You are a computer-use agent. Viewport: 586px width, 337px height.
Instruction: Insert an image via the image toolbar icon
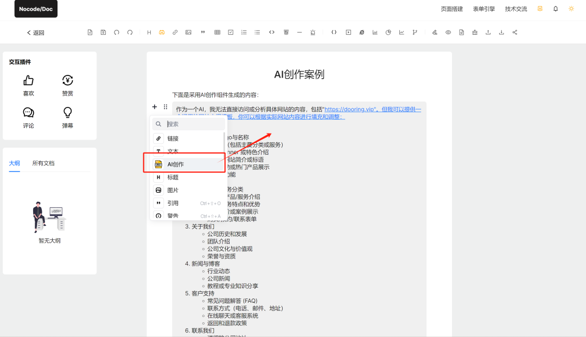(x=188, y=32)
